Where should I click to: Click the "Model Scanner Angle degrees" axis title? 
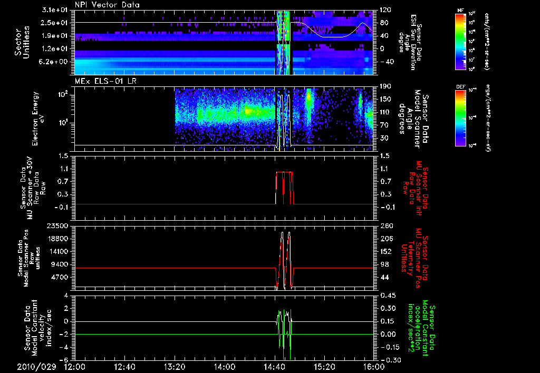(x=414, y=119)
